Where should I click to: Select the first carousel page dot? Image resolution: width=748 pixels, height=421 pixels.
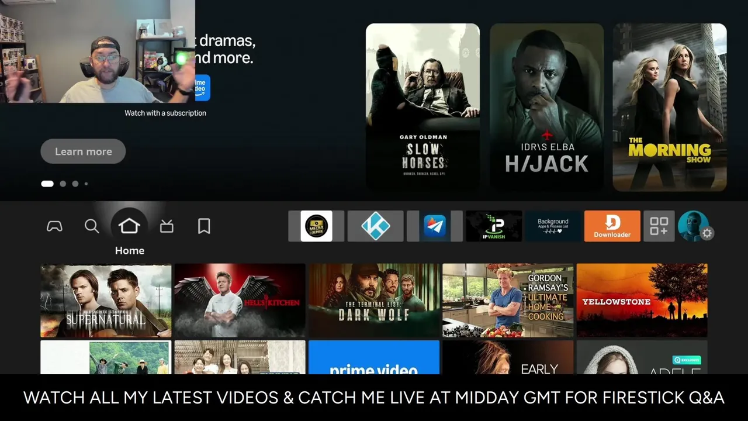47,184
